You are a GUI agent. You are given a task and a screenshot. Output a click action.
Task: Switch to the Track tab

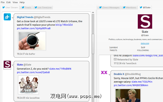pyautogui.click(x=26, y=7)
